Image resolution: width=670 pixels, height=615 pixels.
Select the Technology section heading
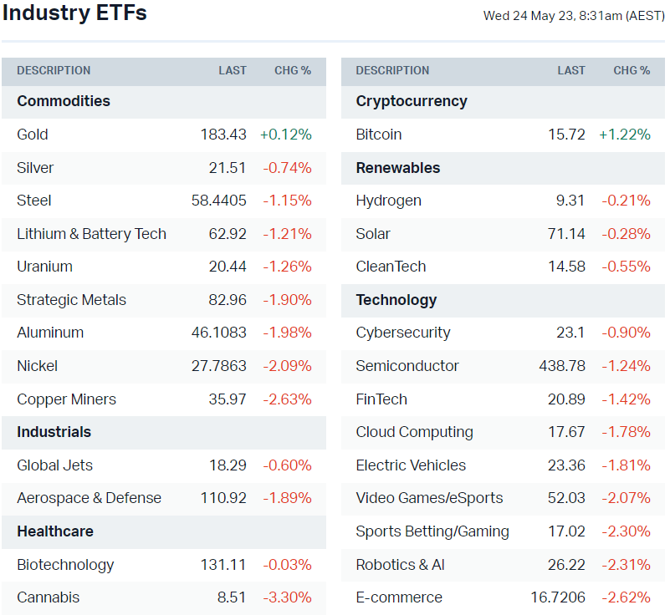[x=396, y=300]
